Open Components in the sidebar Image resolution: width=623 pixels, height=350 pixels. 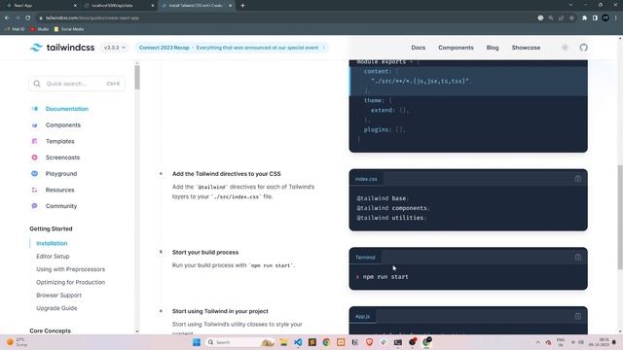point(62,125)
